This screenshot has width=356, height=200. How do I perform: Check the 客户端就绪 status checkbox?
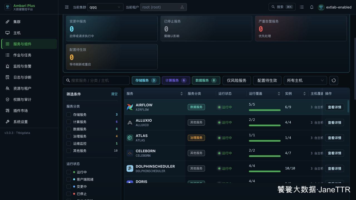pyautogui.click(x=69, y=179)
